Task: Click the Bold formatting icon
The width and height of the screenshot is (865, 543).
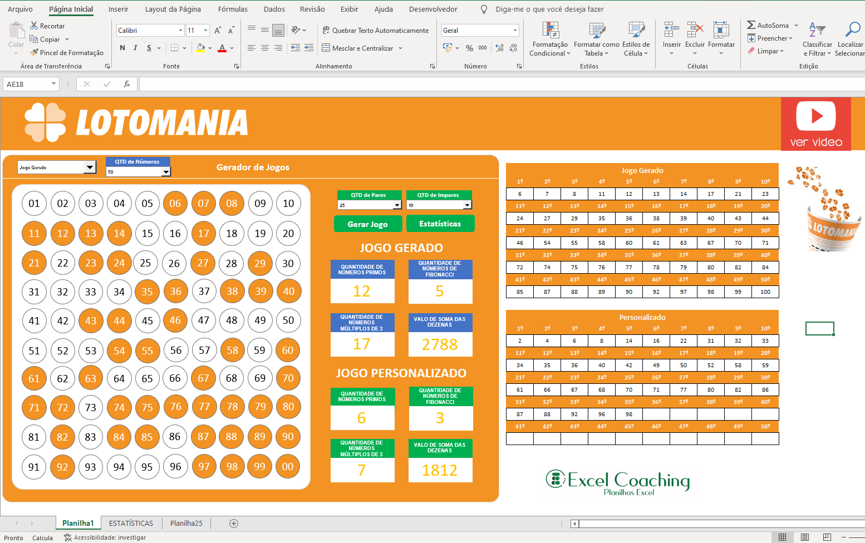Action: (x=122, y=48)
